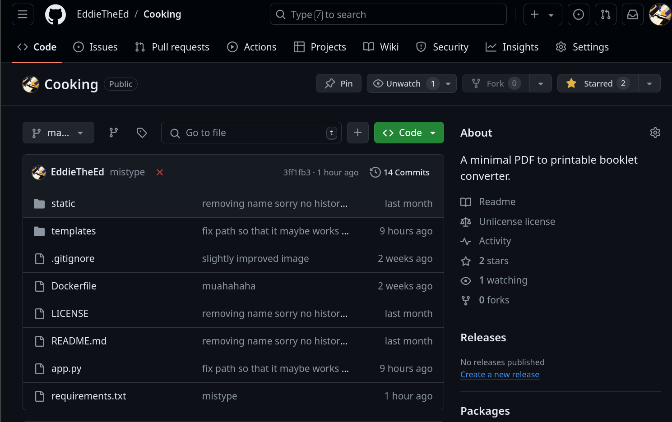Open the Dockerfile file
This screenshot has width=672, height=422.
74,286
